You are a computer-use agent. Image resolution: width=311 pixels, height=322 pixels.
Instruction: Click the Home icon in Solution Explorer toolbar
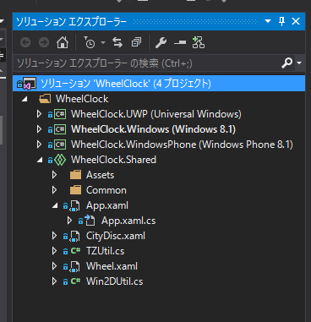pos(63,43)
